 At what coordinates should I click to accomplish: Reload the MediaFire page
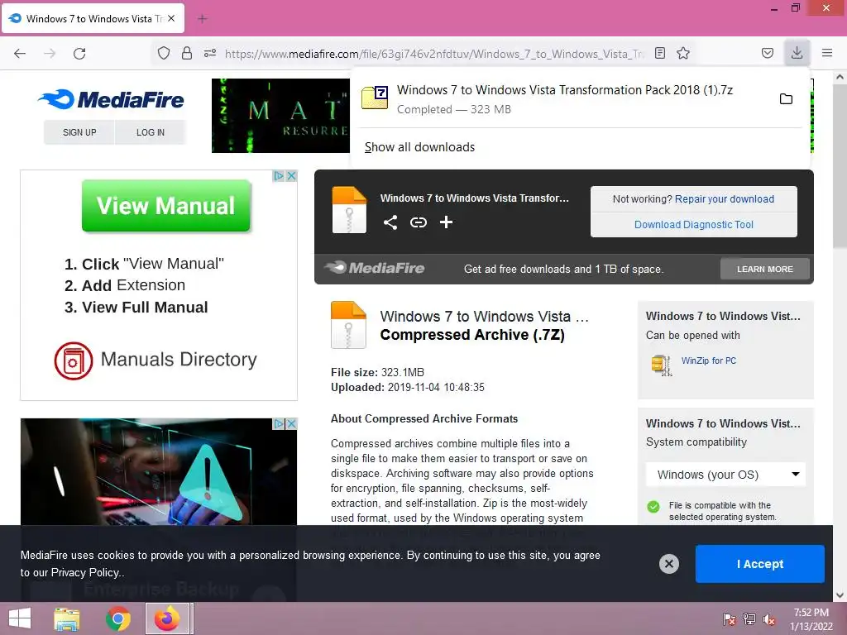[x=79, y=53]
